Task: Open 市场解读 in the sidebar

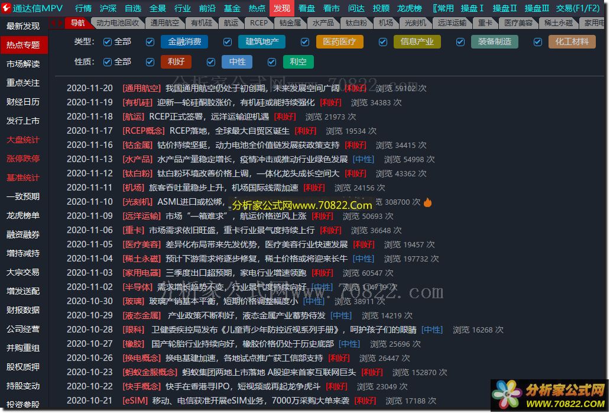Action: point(23,64)
